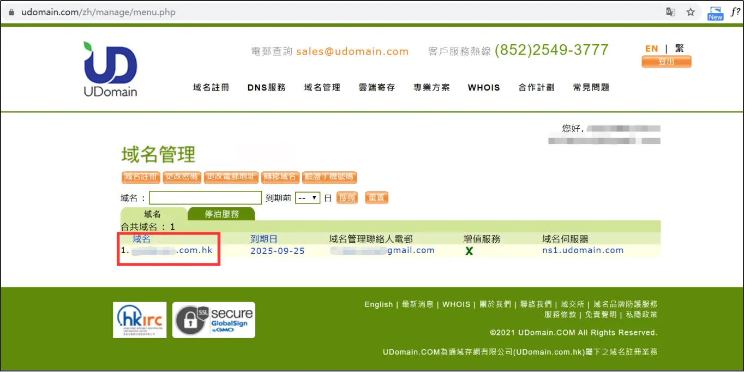This screenshot has width=744, height=372.
Task: Click the UDomain logo
Action: coord(110,69)
